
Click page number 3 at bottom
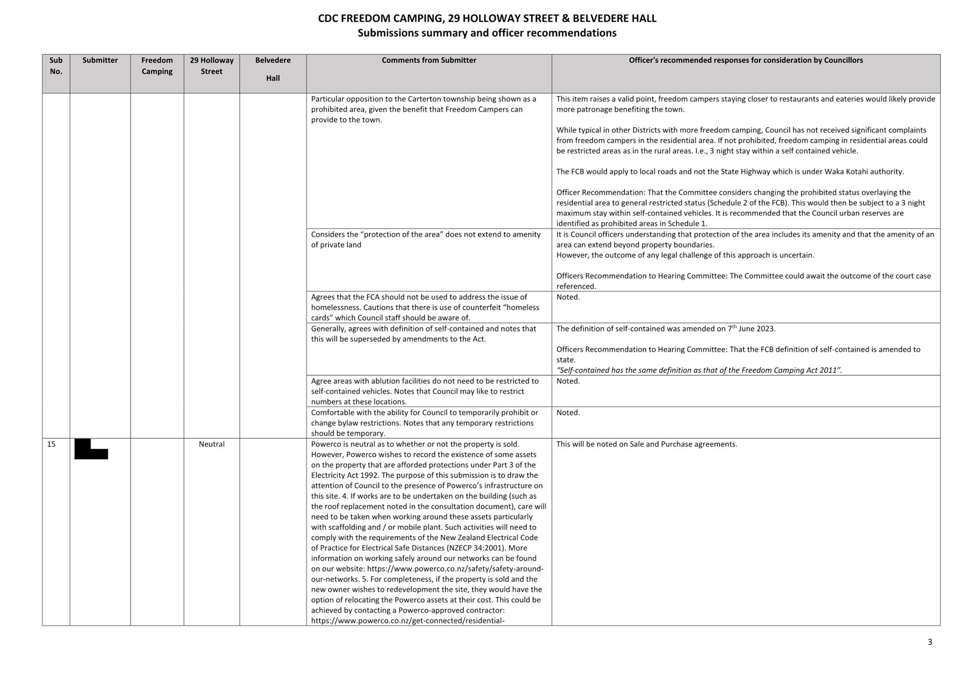click(x=930, y=642)
